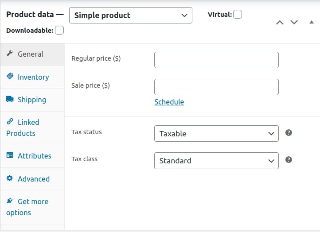Switch to the Inventory tab
The width and height of the screenshot is (320, 232).
(x=32, y=77)
